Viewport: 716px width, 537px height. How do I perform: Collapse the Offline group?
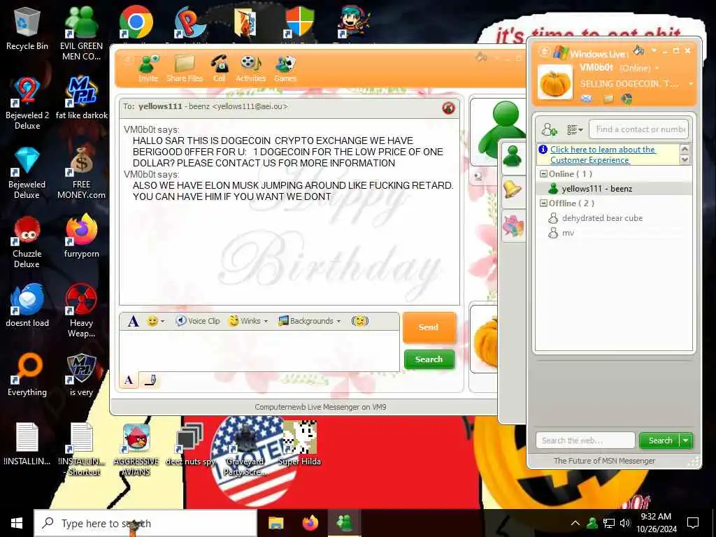[x=543, y=203]
